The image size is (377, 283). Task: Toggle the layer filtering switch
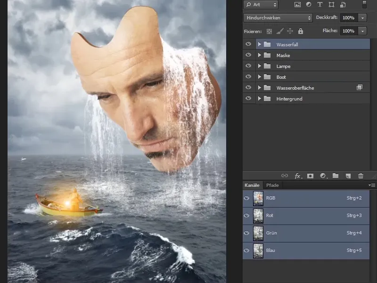click(364, 5)
